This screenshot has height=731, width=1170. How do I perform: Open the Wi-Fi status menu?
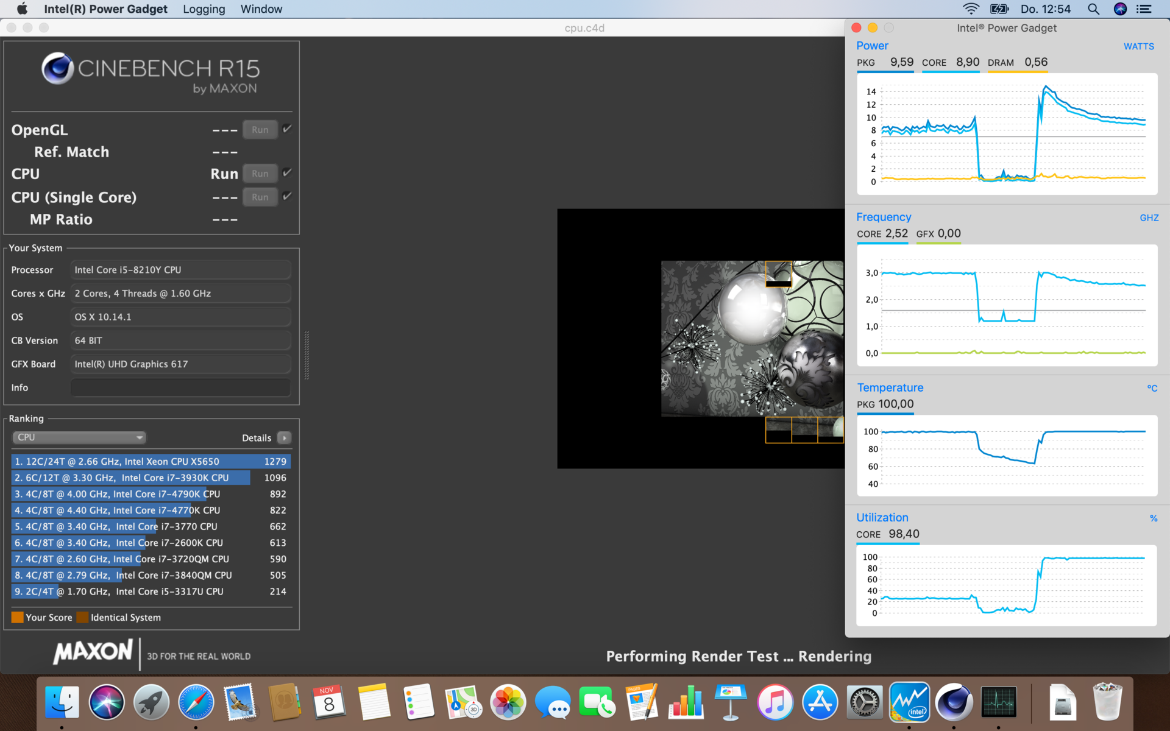[x=970, y=9]
